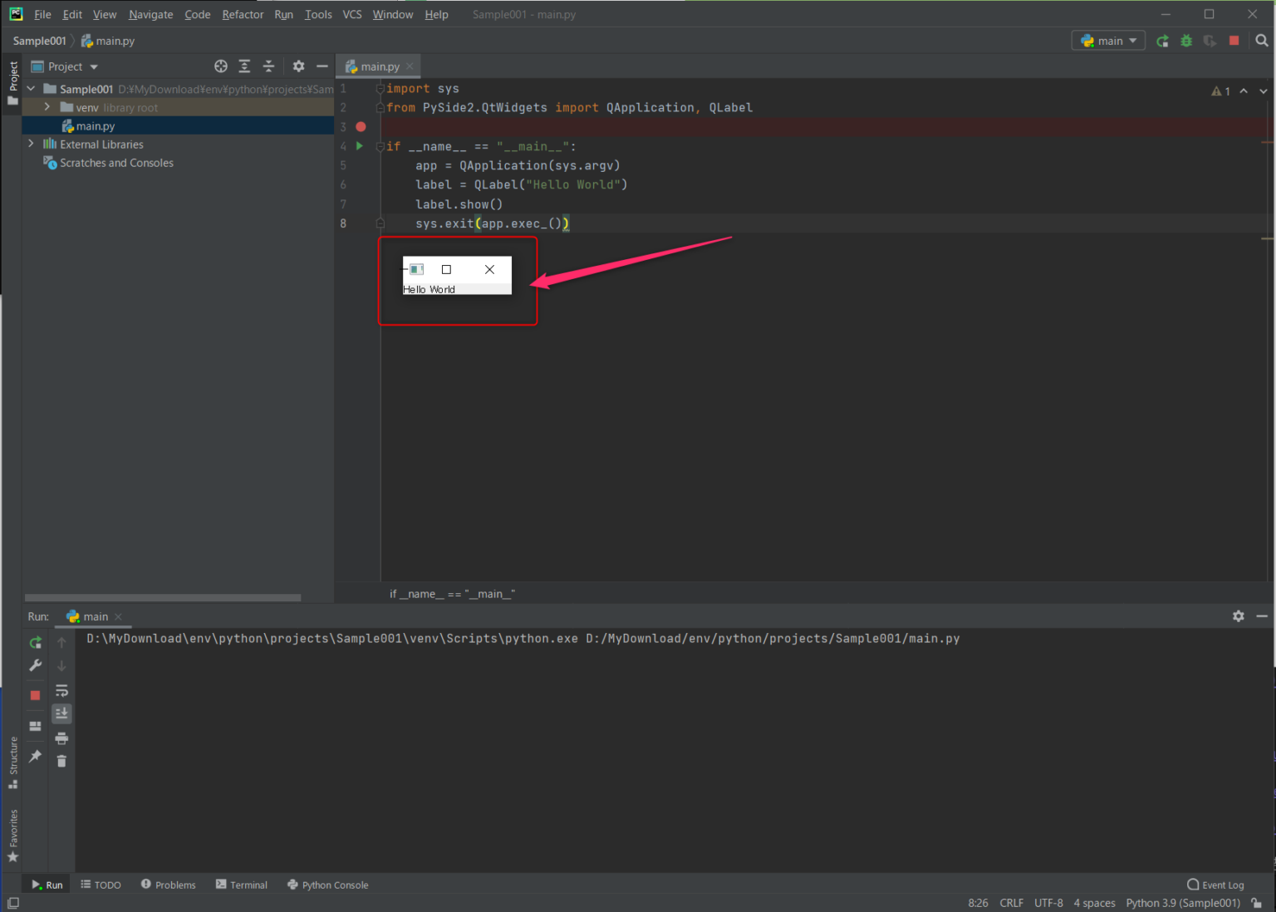Viewport: 1276px width, 912px height.
Task: Collapse the Sample001 project node
Action: coord(31,88)
